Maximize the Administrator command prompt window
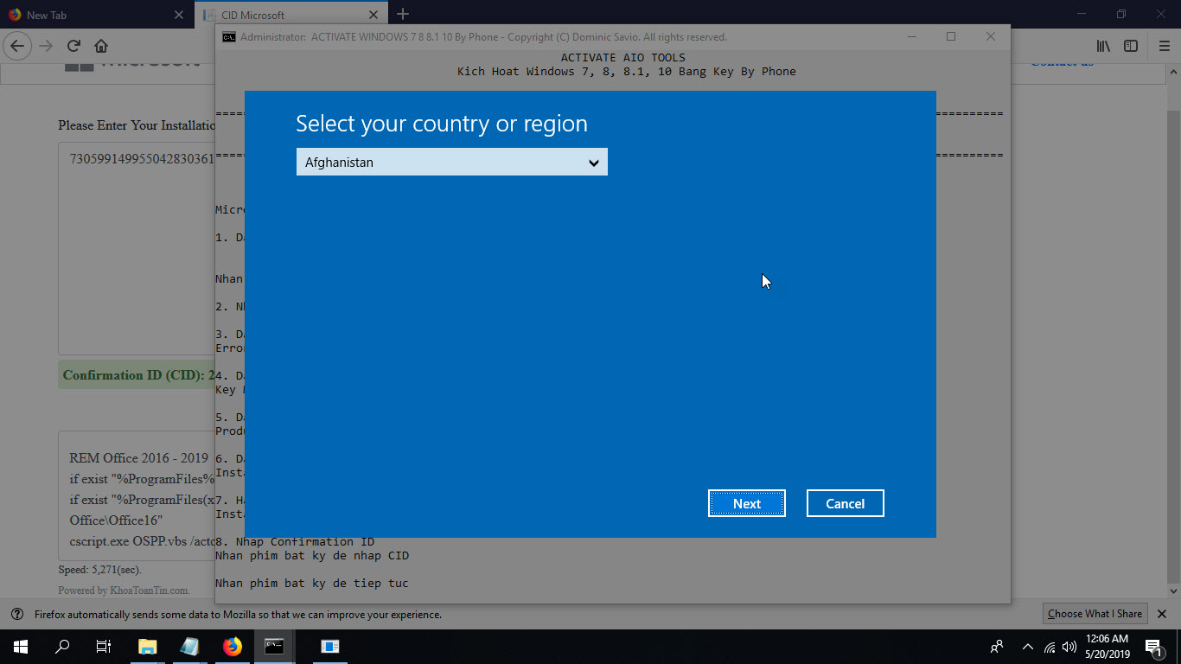1181x664 pixels. pyautogui.click(x=951, y=36)
